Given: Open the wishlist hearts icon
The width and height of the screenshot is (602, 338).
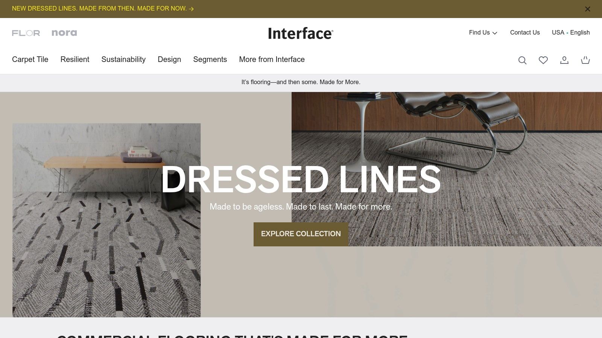Looking at the screenshot, I should [543, 60].
